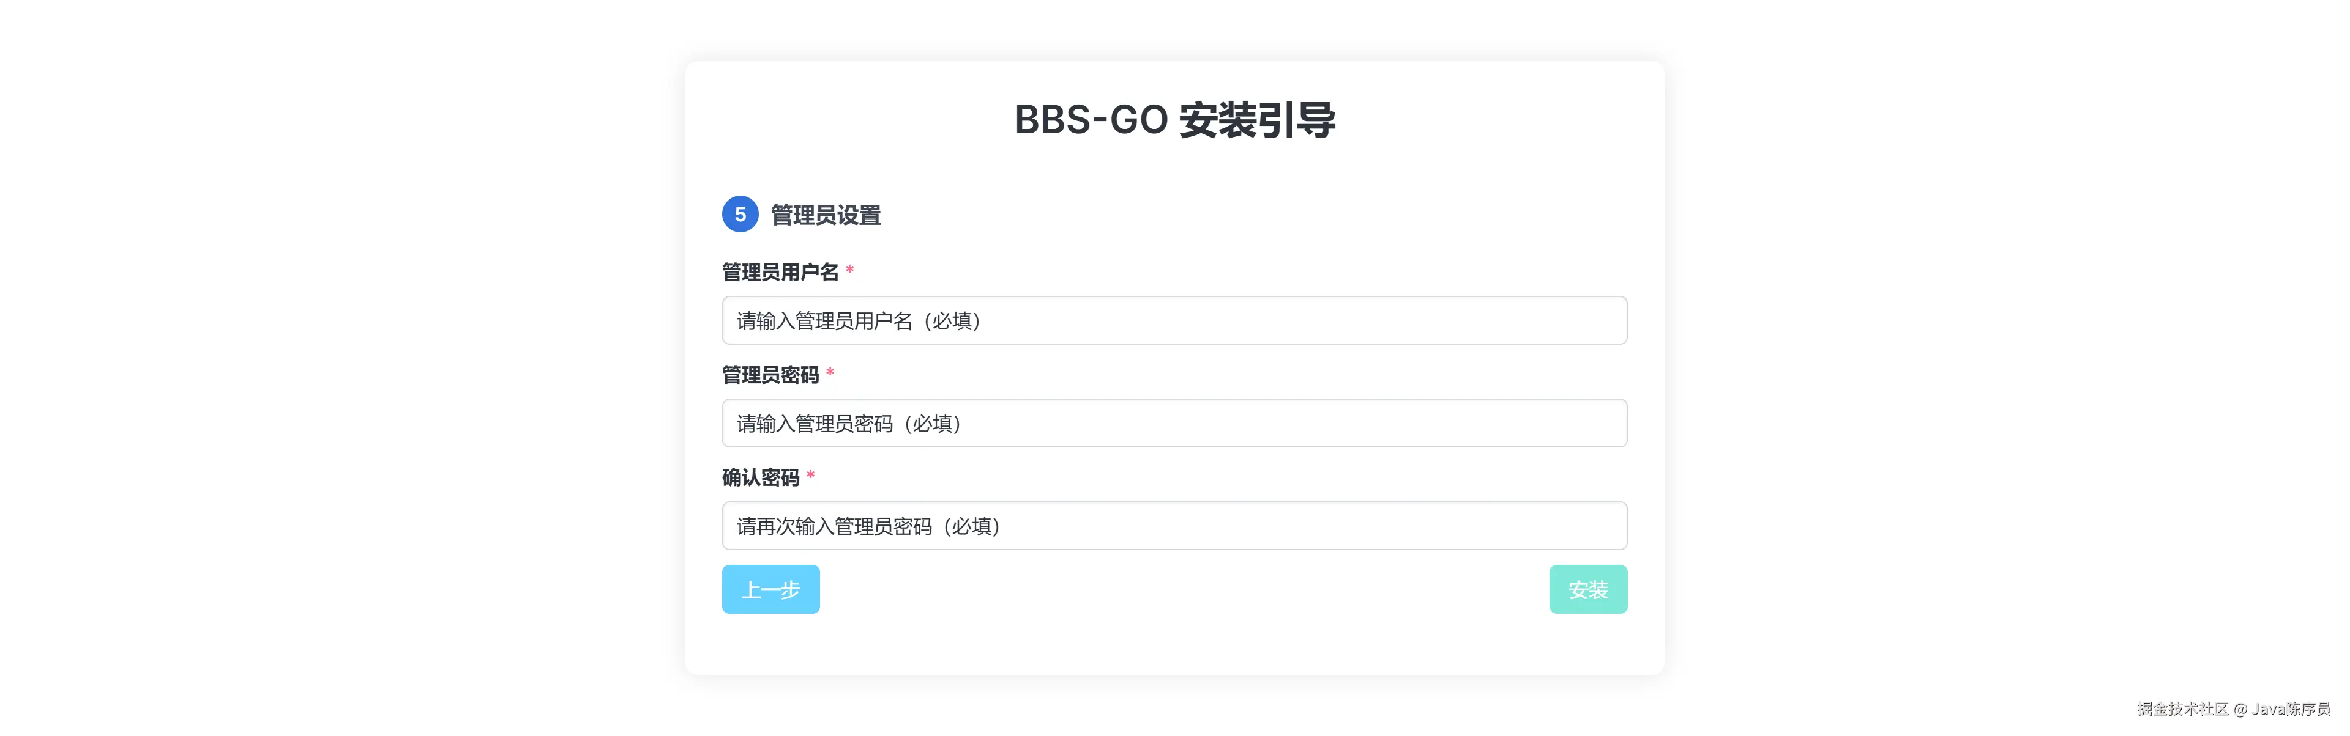Click the 管理员密码 field label

coord(770,375)
